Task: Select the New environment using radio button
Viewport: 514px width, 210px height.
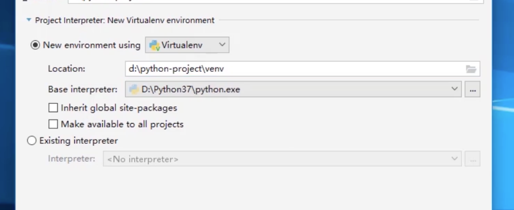Action: (36, 45)
